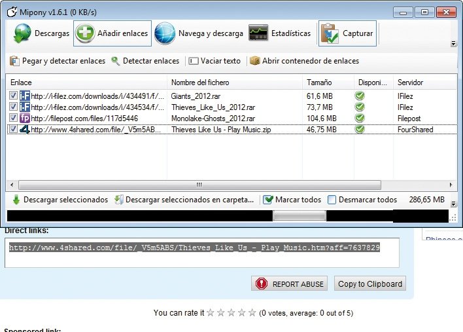Click the scroll left arrow of link list
Viewport: 463px width, 332px height.
click(12, 185)
